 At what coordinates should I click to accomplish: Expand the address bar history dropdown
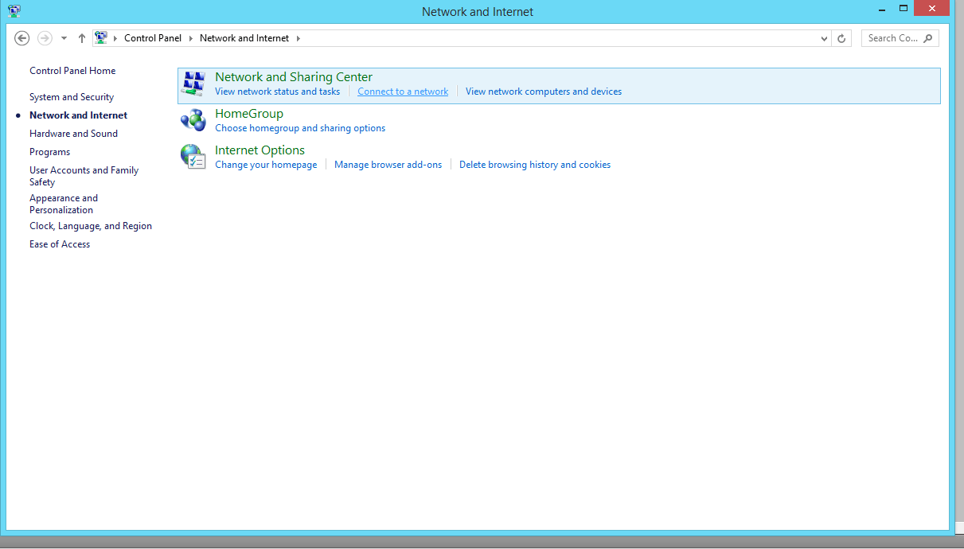[824, 38]
